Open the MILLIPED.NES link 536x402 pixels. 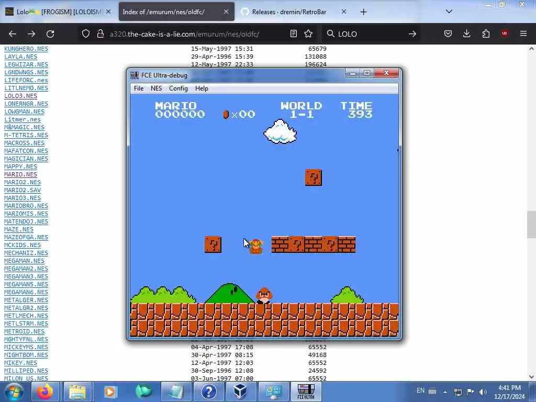click(26, 371)
